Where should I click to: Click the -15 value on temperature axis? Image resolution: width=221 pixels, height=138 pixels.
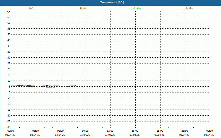pos(9,110)
